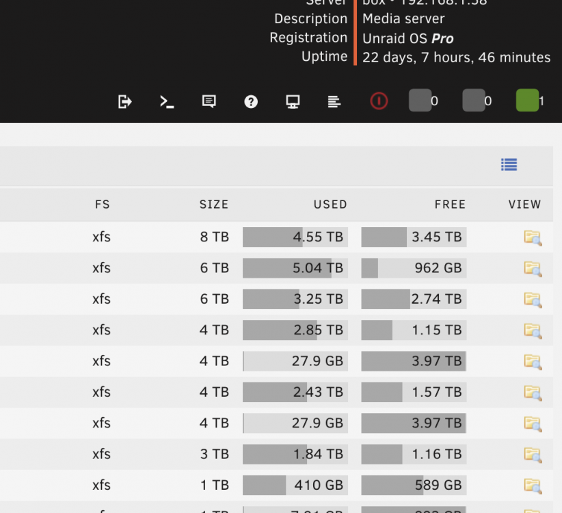Click the logout icon in toolbar
This screenshot has height=513, width=562.
coord(124,101)
